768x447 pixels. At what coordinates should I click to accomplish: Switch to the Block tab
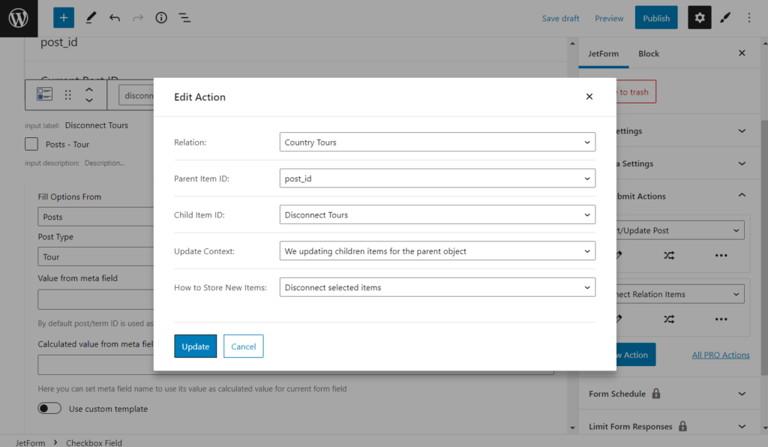click(x=649, y=53)
